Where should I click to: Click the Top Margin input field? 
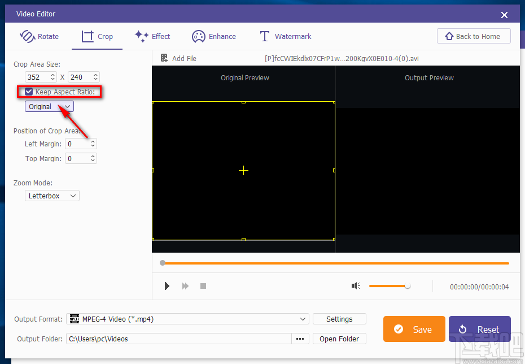[78, 158]
